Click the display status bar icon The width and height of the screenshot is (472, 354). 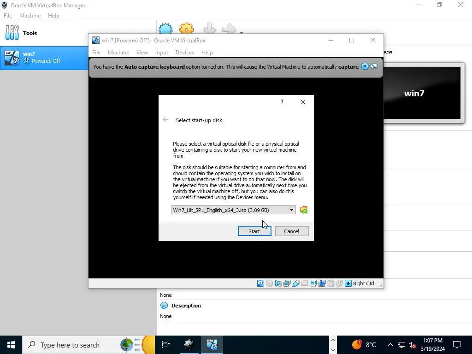tap(313, 283)
